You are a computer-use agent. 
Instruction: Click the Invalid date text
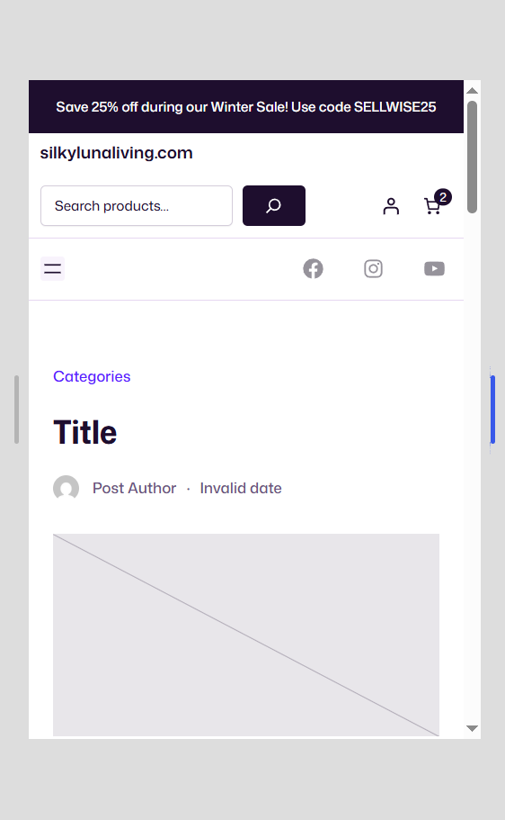point(241,488)
